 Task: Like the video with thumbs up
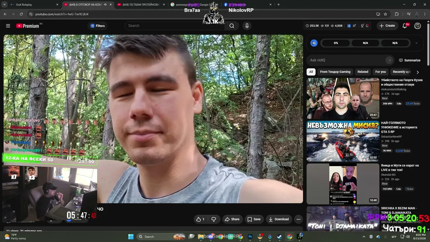pyautogui.click(x=200, y=219)
